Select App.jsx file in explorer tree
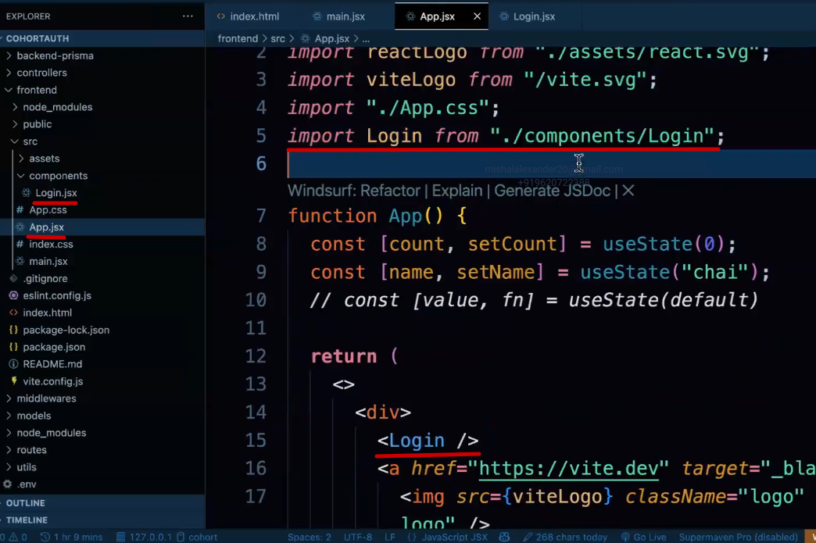816x543 pixels. point(46,227)
